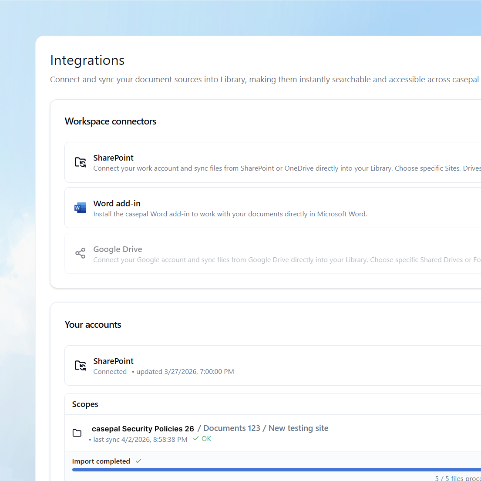Click the OK sync status label
481x481 pixels.
[x=206, y=439]
